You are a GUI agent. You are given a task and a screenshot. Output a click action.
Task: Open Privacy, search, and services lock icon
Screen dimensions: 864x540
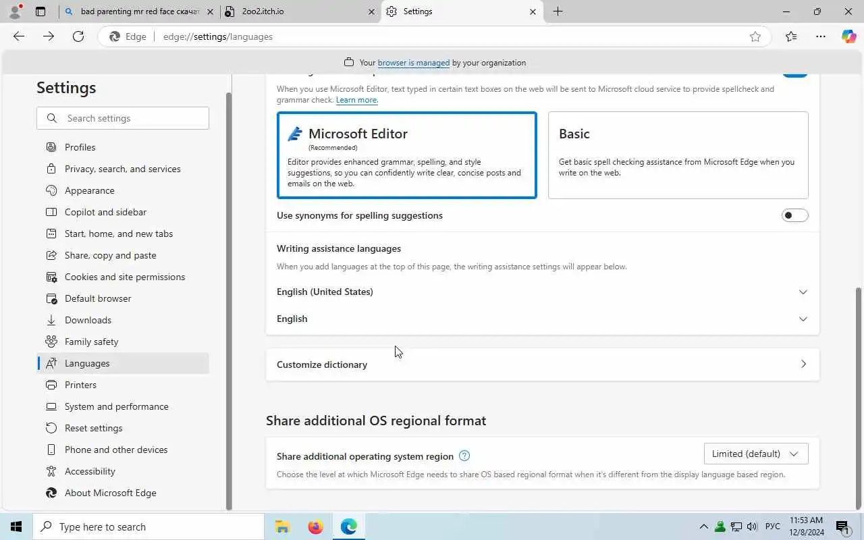(x=51, y=169)
